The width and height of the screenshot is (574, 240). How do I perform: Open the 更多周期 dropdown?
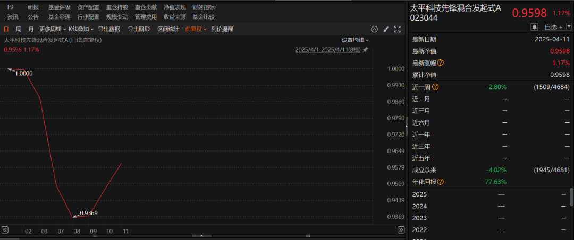point(52,29)
